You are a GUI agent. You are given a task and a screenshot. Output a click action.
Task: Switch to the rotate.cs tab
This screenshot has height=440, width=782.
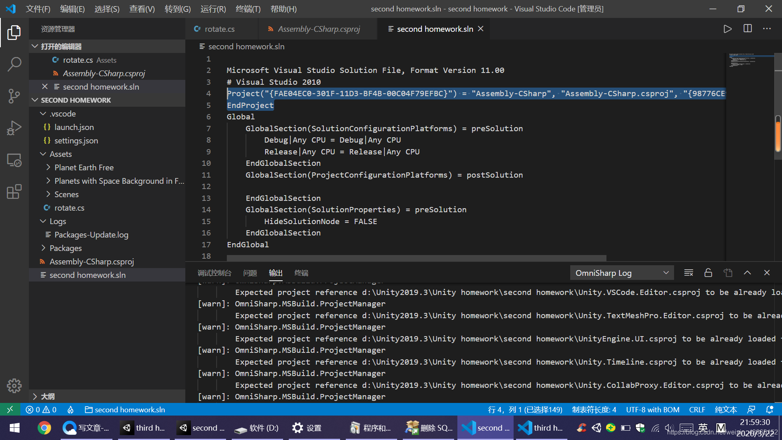(x=220, y=29)
